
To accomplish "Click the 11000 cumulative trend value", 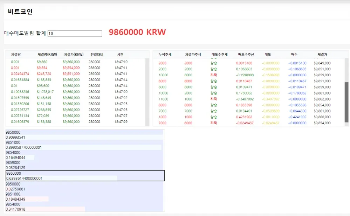I will pos(163,99).
